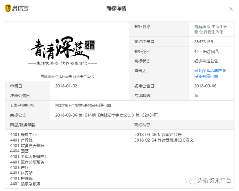Click the 启信宝 brand name text
The height and width of the screenshot is (191, 239).
[x=21, y=8]
